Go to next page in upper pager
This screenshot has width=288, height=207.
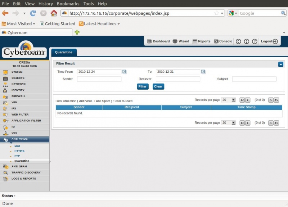point(271,100)
